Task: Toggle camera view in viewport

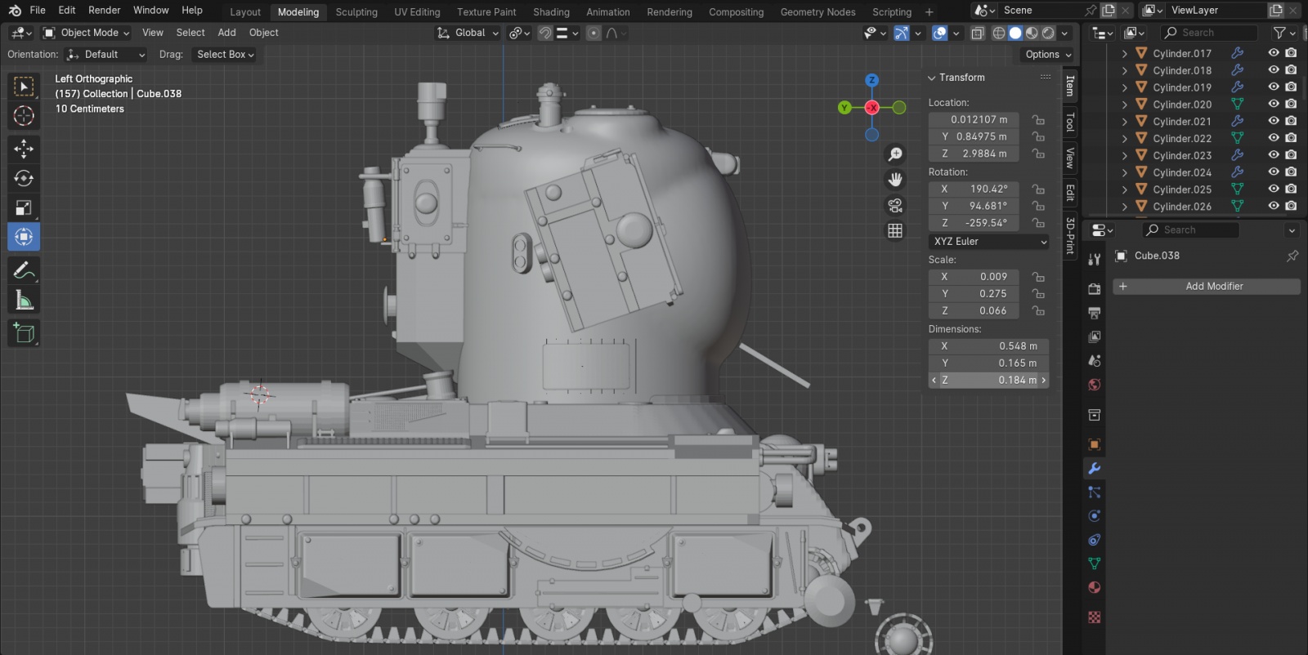Action: click(895, 206)
